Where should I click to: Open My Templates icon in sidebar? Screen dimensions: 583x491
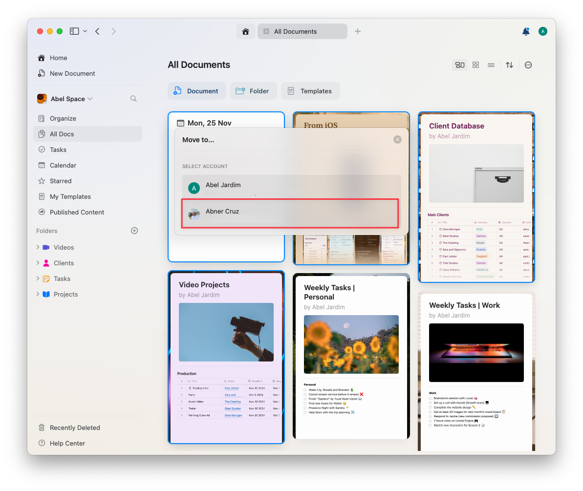(x=42, y=196)
